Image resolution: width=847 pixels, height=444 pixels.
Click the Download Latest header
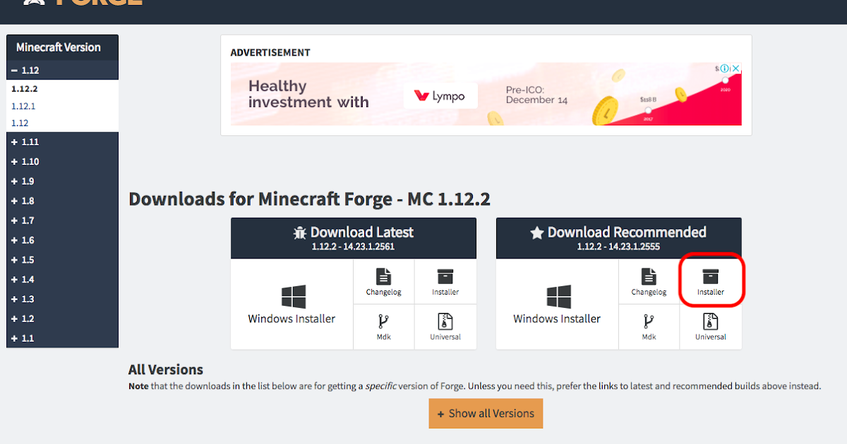click(354, 238)
